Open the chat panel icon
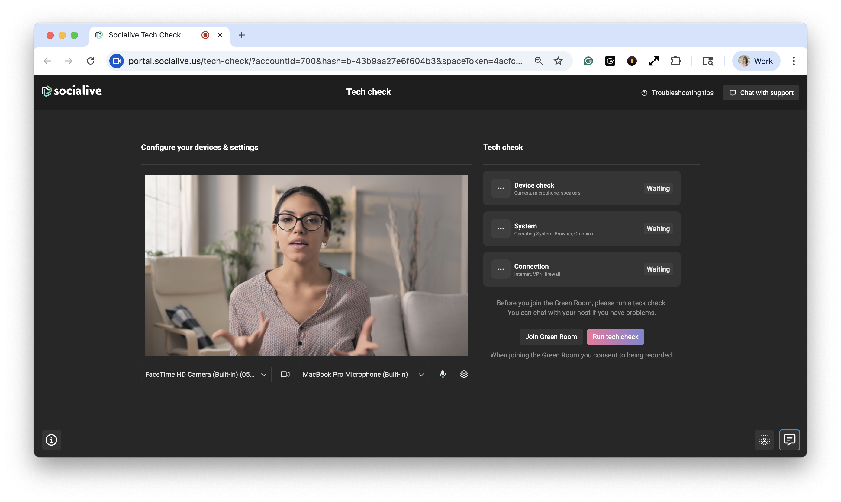This screenshot has height=502, width=841. point(789,440)
